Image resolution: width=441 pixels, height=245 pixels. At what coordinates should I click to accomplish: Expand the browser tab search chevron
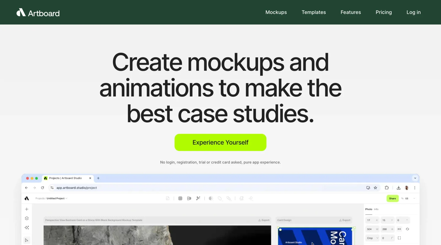415,178
